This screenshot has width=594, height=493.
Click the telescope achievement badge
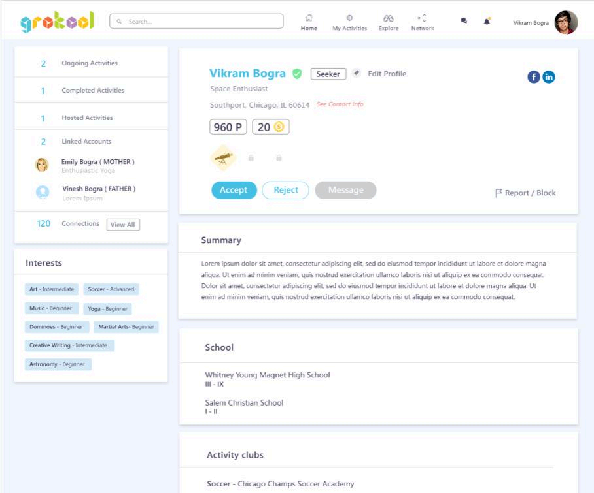[x=224, y=158]
